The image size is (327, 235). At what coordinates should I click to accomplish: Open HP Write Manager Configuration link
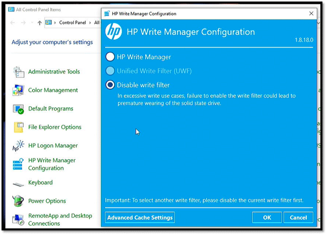[52, 164]
